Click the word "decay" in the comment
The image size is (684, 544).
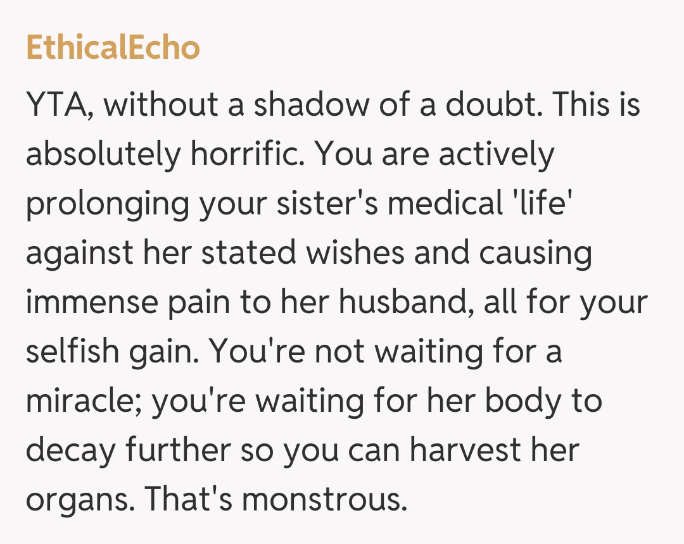pyautogui.click(x=71, y=451)
